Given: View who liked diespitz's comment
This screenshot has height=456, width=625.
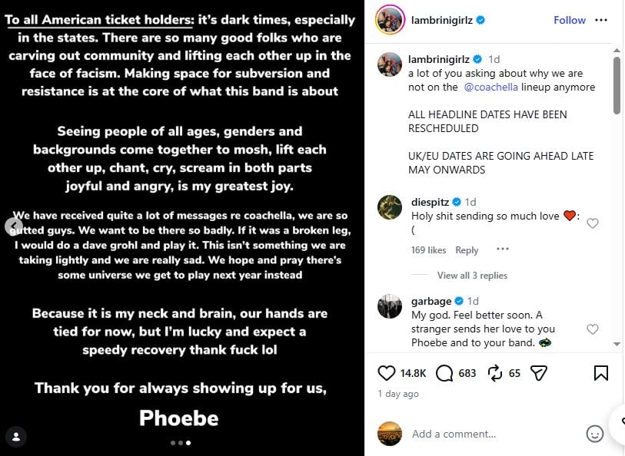Looking at the screenshot, I should (428, 249).
